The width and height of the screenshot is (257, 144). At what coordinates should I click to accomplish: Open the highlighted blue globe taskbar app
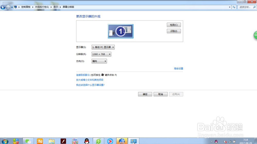coord(122,141)
